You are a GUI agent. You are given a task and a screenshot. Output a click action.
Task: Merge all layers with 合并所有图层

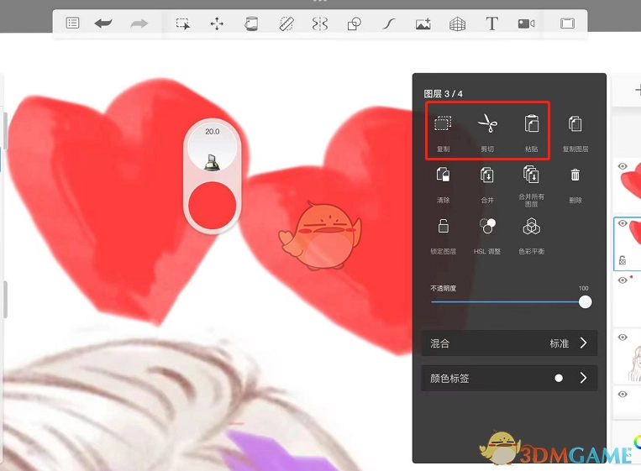[531, 175]
